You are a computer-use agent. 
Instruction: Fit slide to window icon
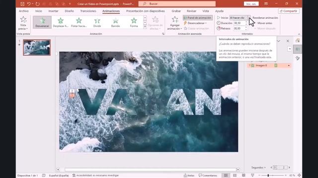[299, 176]
